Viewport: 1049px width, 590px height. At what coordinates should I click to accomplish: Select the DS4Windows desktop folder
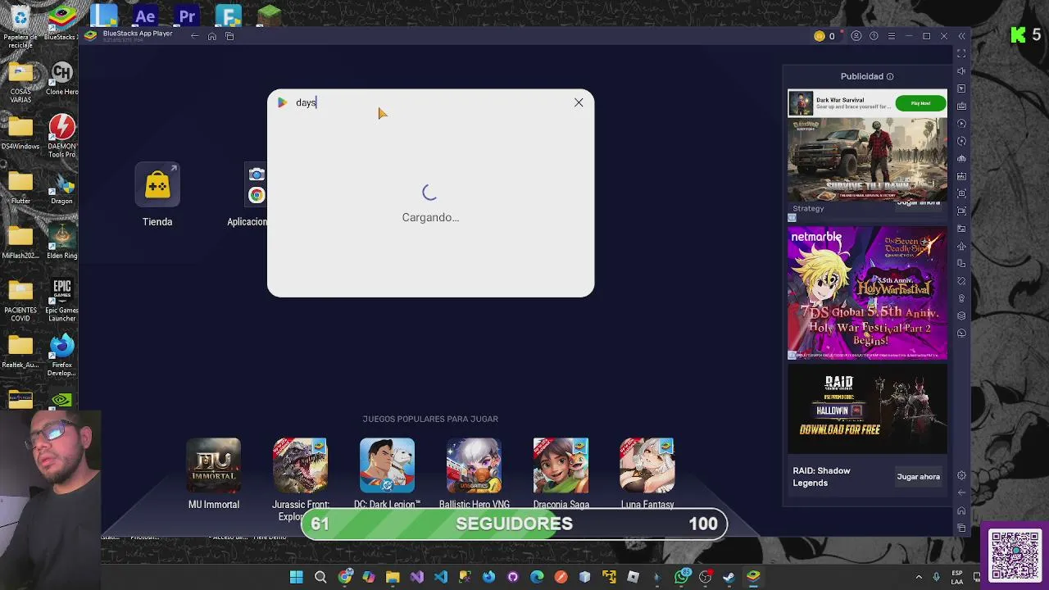[20, 134]
